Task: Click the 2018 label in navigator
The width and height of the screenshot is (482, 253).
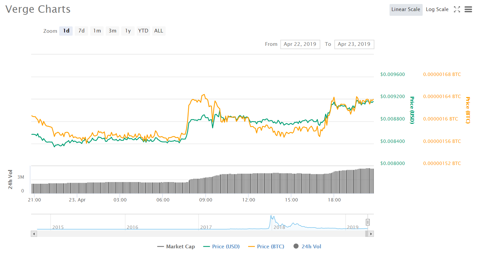Action: point(279,227)
